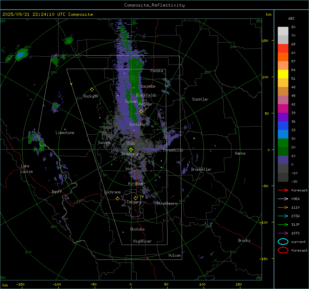
Task: Click the bright red dBZ scale swatch
Action: (283, 48)
